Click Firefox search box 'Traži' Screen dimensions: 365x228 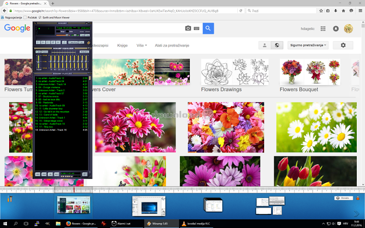[281, 10]
